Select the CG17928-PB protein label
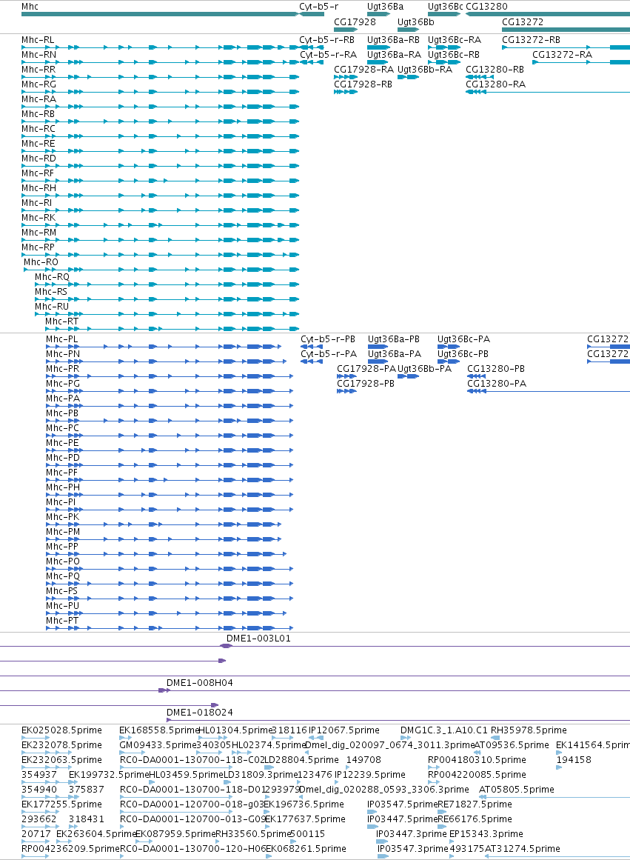Viewport: 630px width, 860px height. click(366, 384)
